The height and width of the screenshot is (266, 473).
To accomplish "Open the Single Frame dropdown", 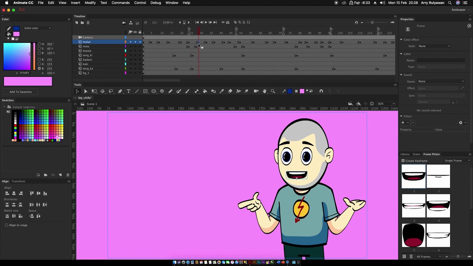I will tap(457, 161).
